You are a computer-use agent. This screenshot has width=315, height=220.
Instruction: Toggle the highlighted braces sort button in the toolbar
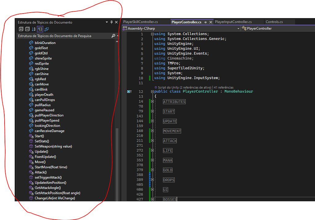40,29
